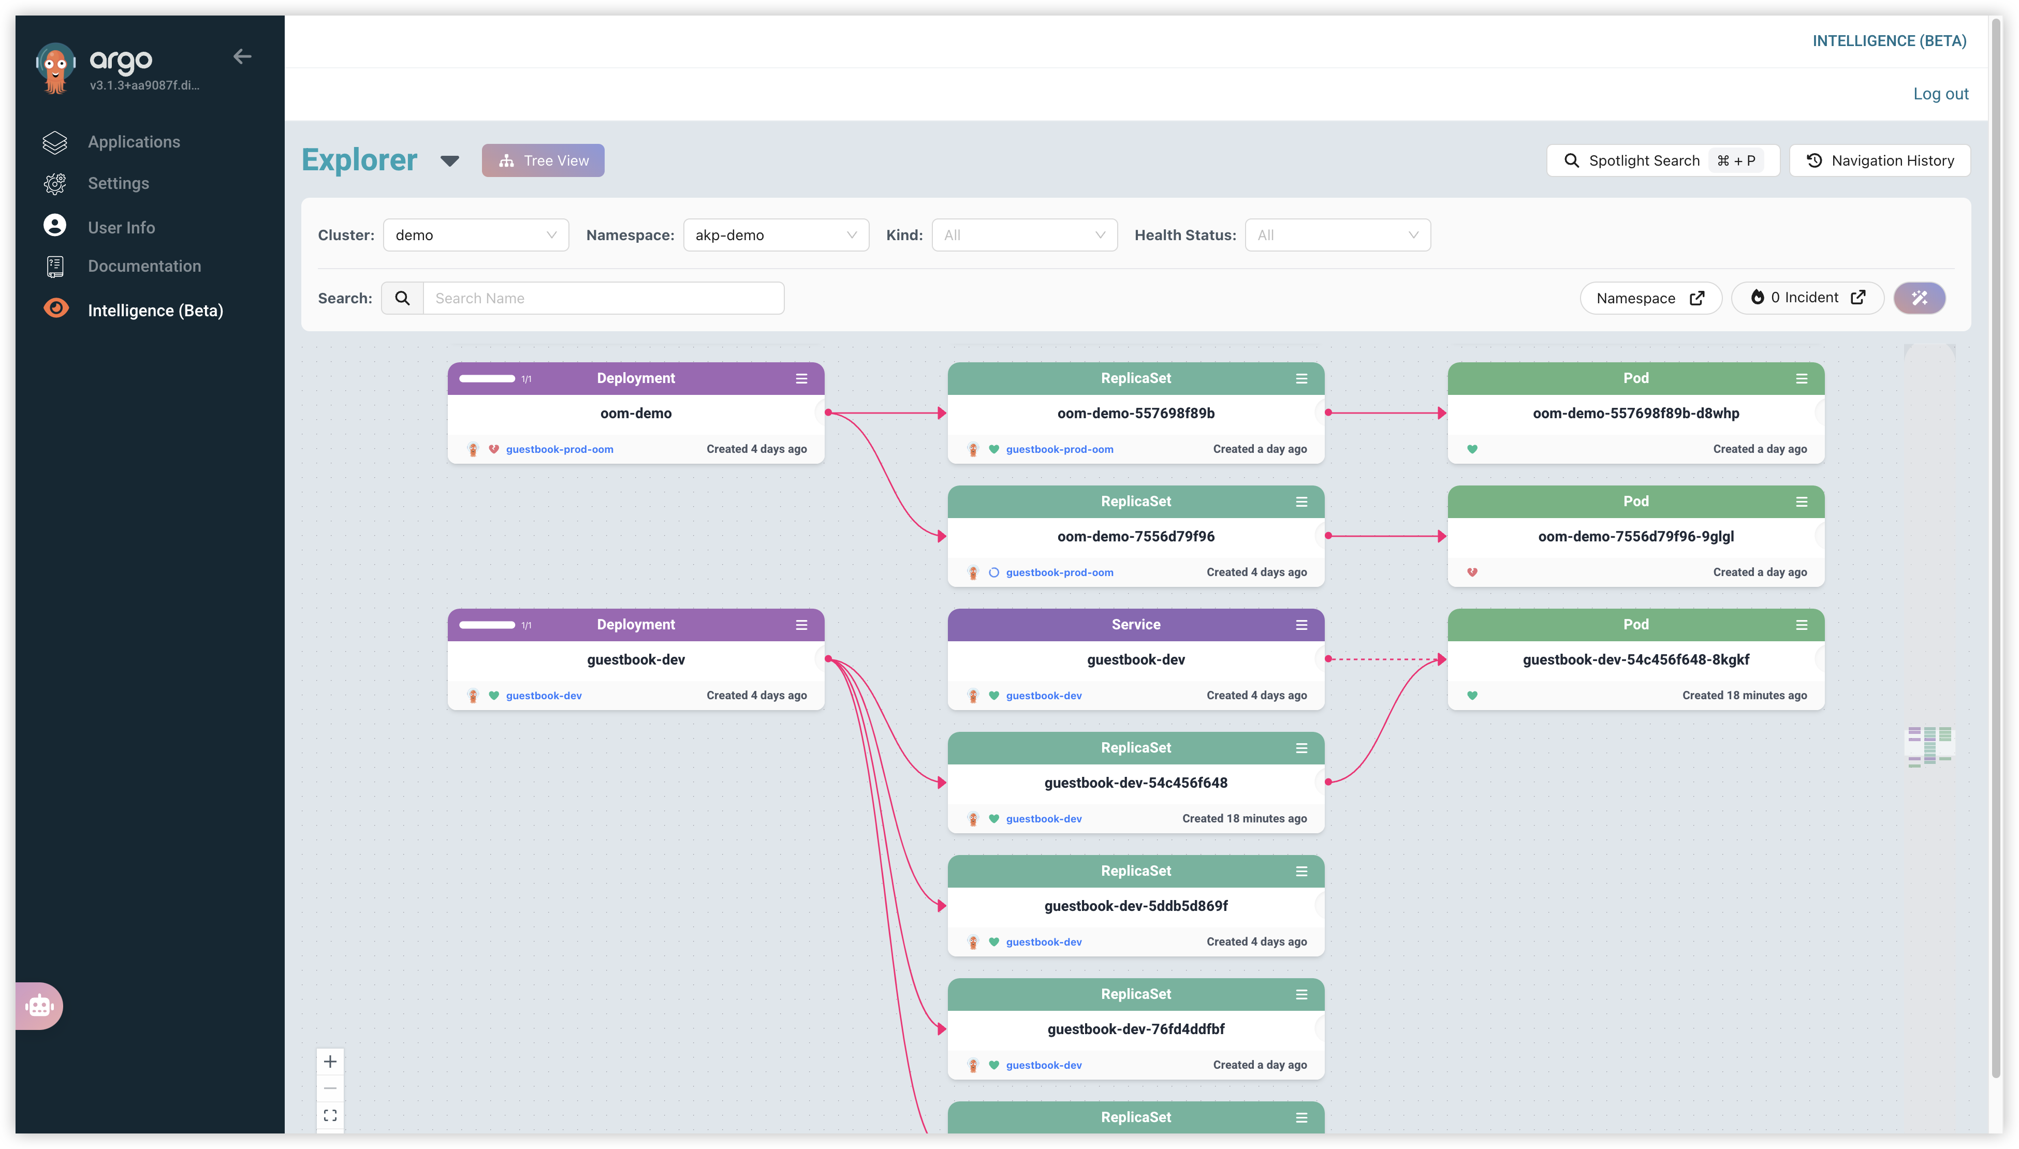This screenshot has width=2019, height=1149.
Task: Open the Namespace akp-demo dropdown
Action: coord(775,235)
